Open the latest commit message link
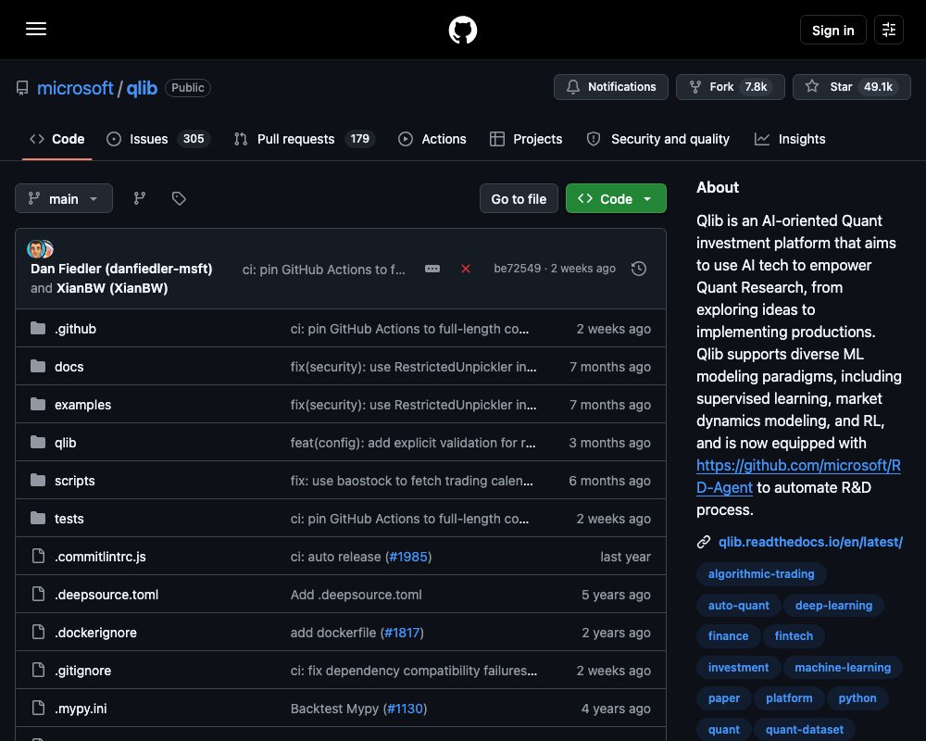The width and height of the screenshot is (926, 741). [323, 270]
